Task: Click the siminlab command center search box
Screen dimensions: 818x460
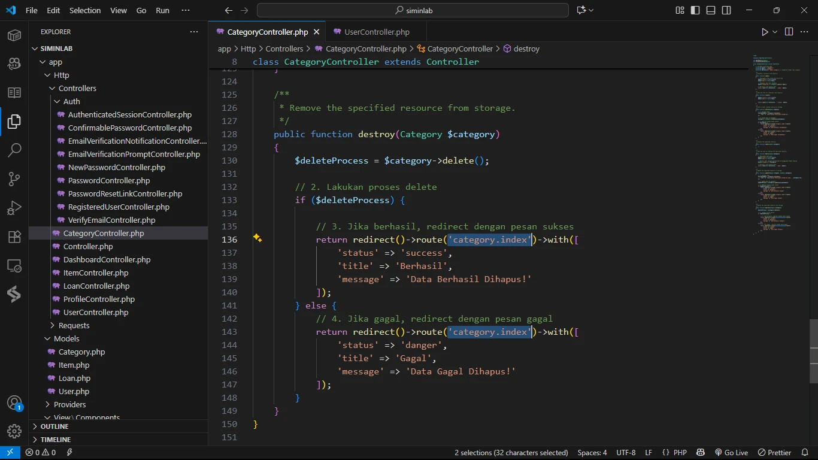Action: tap(413, 10)
